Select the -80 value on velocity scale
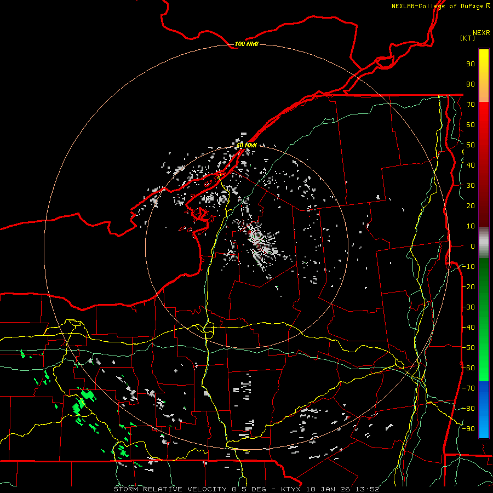Screen dimensions: 493x493 [x=468, y=409]
